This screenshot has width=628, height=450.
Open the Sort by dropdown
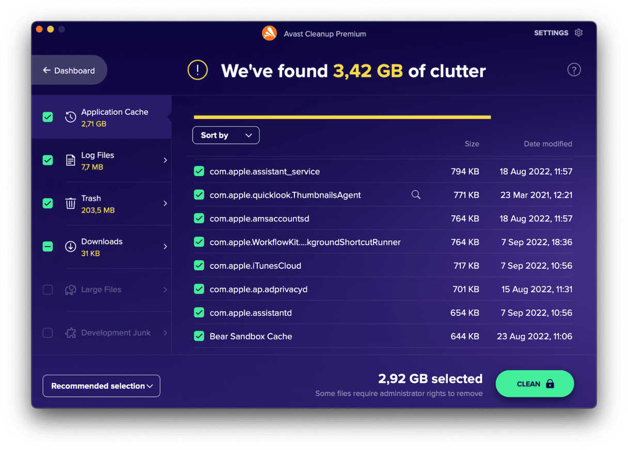coord(226,135)
